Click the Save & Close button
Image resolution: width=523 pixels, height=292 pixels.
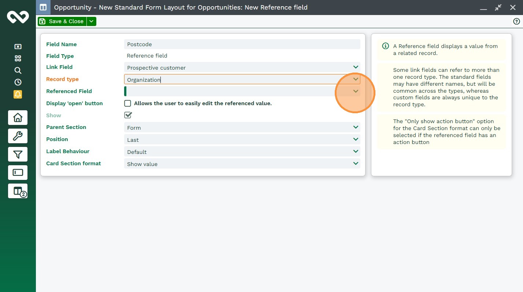click(62, 21)
